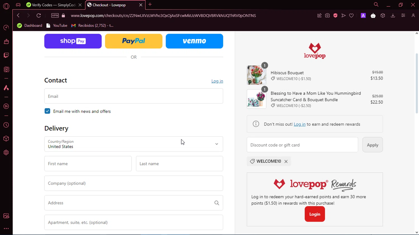Viewport: 419px width, 235px height.
Task: Click the info icon beside Don't miss out
Action: coord(256,124)
